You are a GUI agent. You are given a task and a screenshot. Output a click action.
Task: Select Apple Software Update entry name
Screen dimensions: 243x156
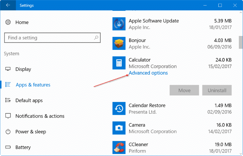pos(154,21)
